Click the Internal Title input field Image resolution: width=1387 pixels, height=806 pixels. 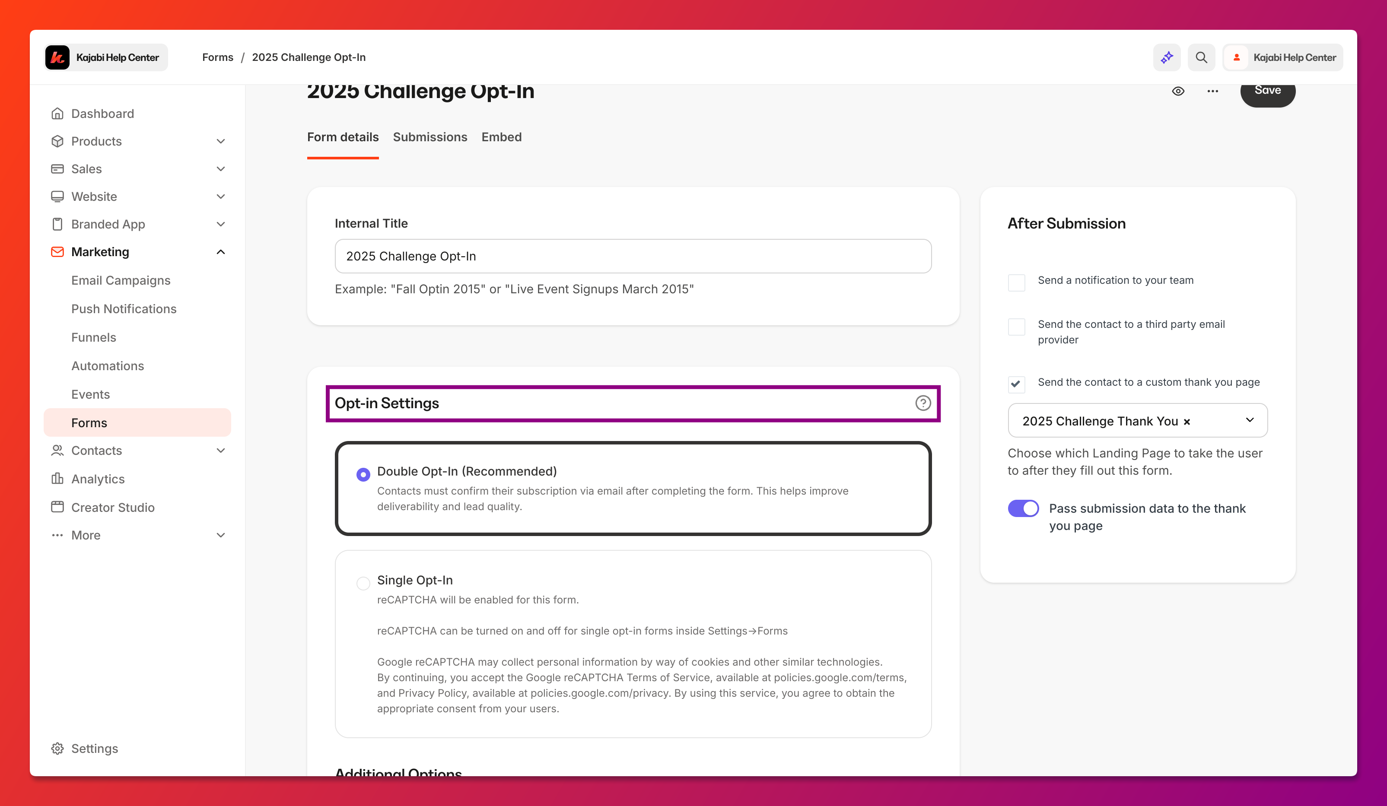click(x=633, y=257)
